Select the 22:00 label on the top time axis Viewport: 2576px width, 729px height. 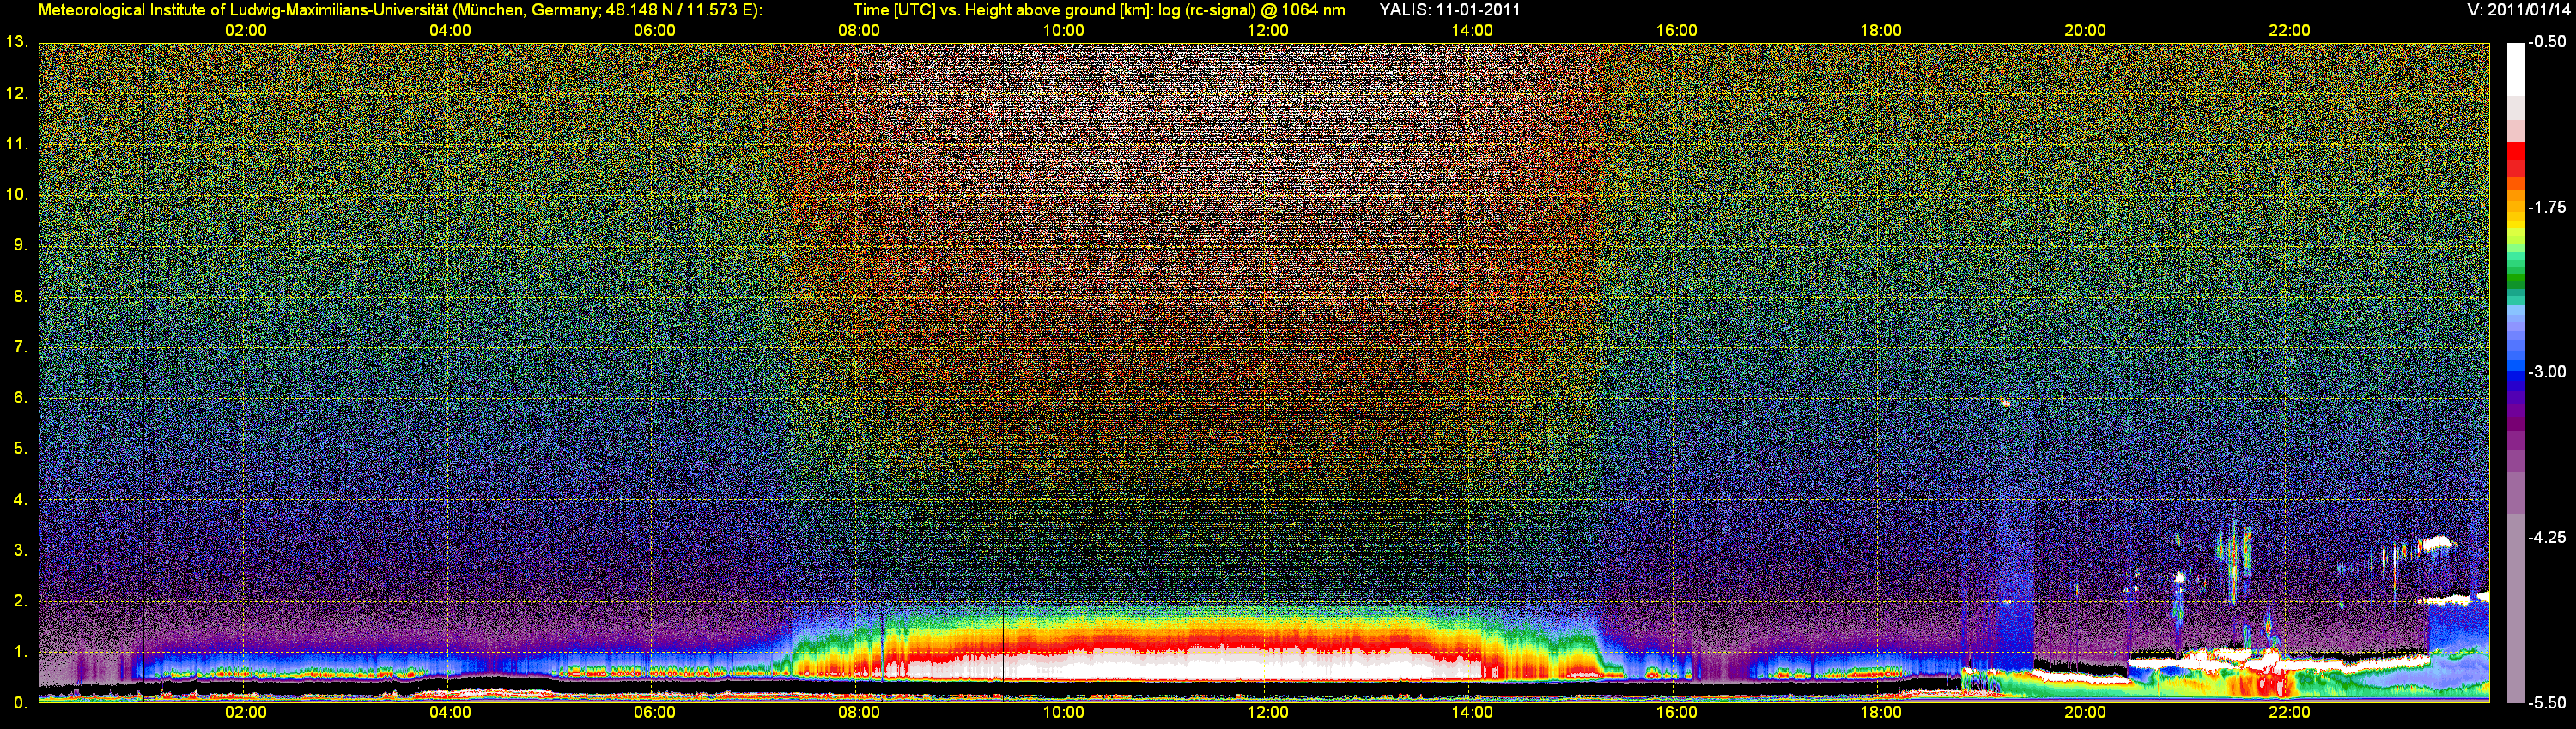[2289, 31]
